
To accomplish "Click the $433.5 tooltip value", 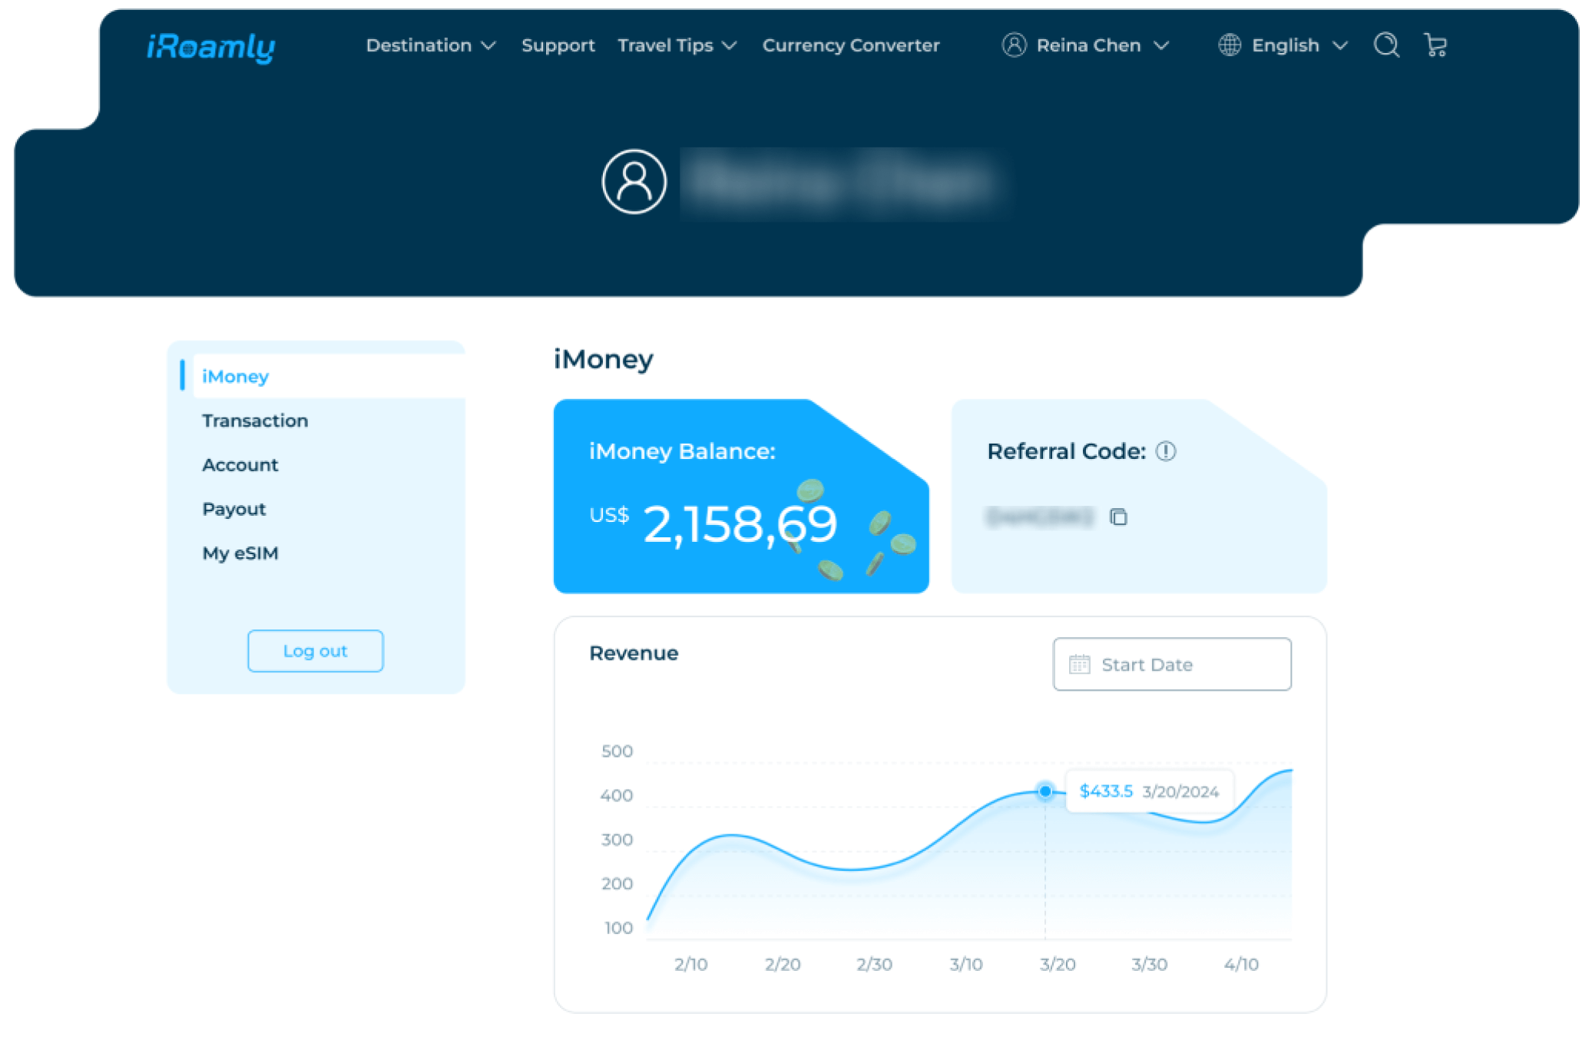I will click(1105, 791).
